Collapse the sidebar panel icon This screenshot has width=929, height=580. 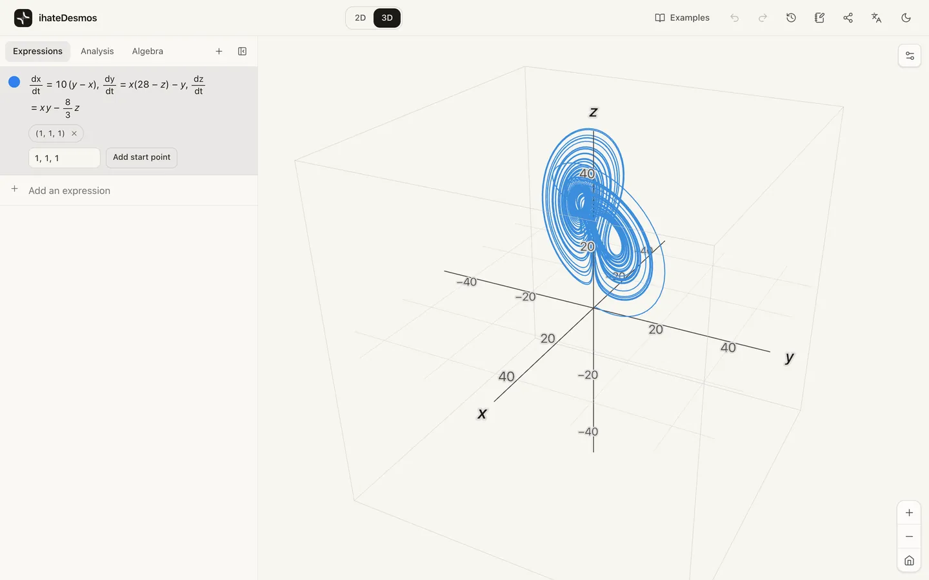point(242,52)
